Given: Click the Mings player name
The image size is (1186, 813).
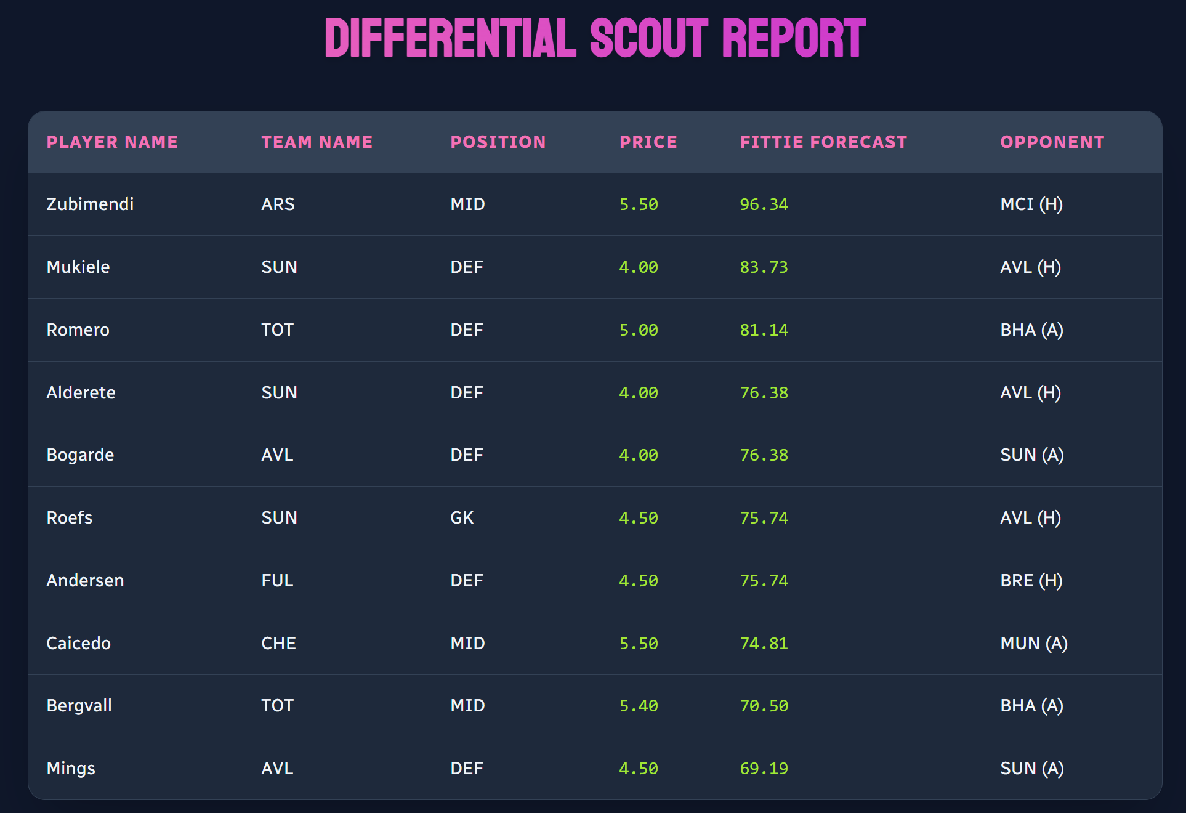Looking at the screenshot, I should pos(71,769).
